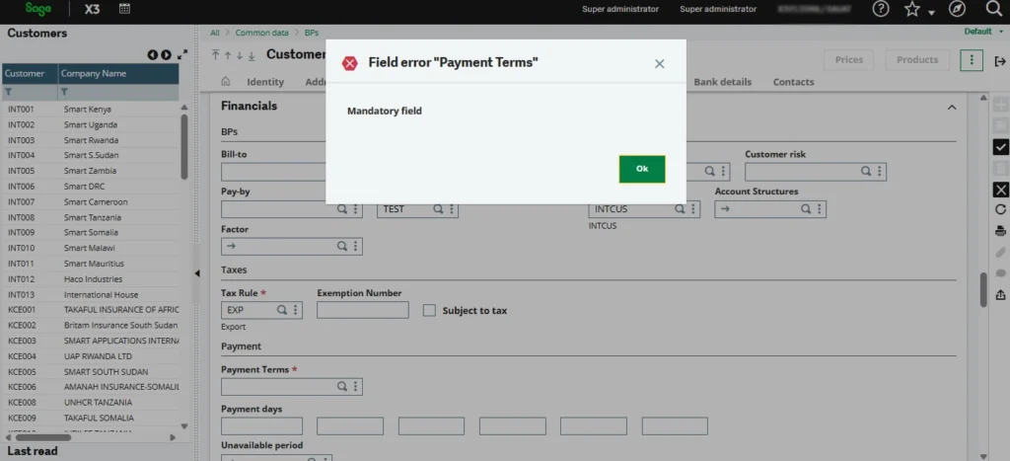
Task: Open the Bank details tab
Action: pos(722,82)
